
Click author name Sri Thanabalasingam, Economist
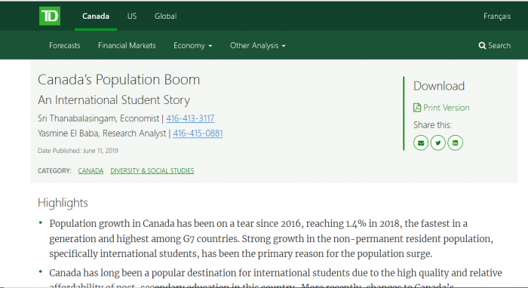click(98, 118)
